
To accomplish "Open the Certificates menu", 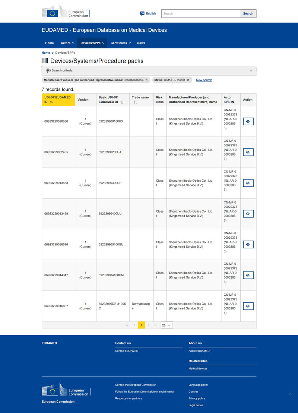I will click(121, 43).
